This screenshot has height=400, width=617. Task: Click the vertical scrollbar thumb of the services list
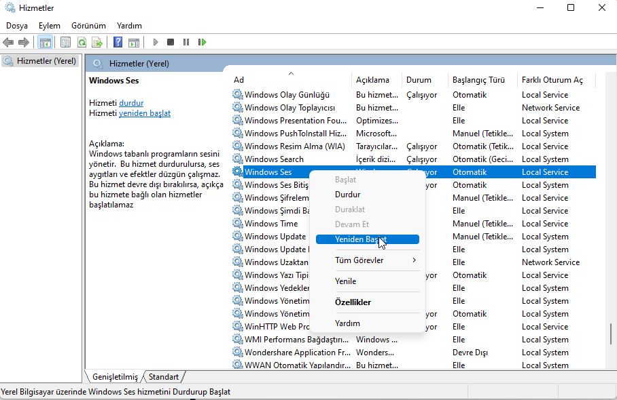point(610,334)
